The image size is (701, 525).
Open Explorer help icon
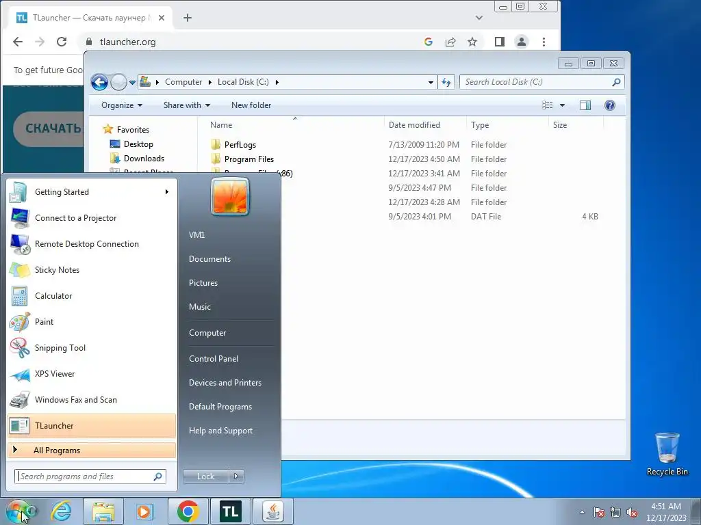point(609,105)
